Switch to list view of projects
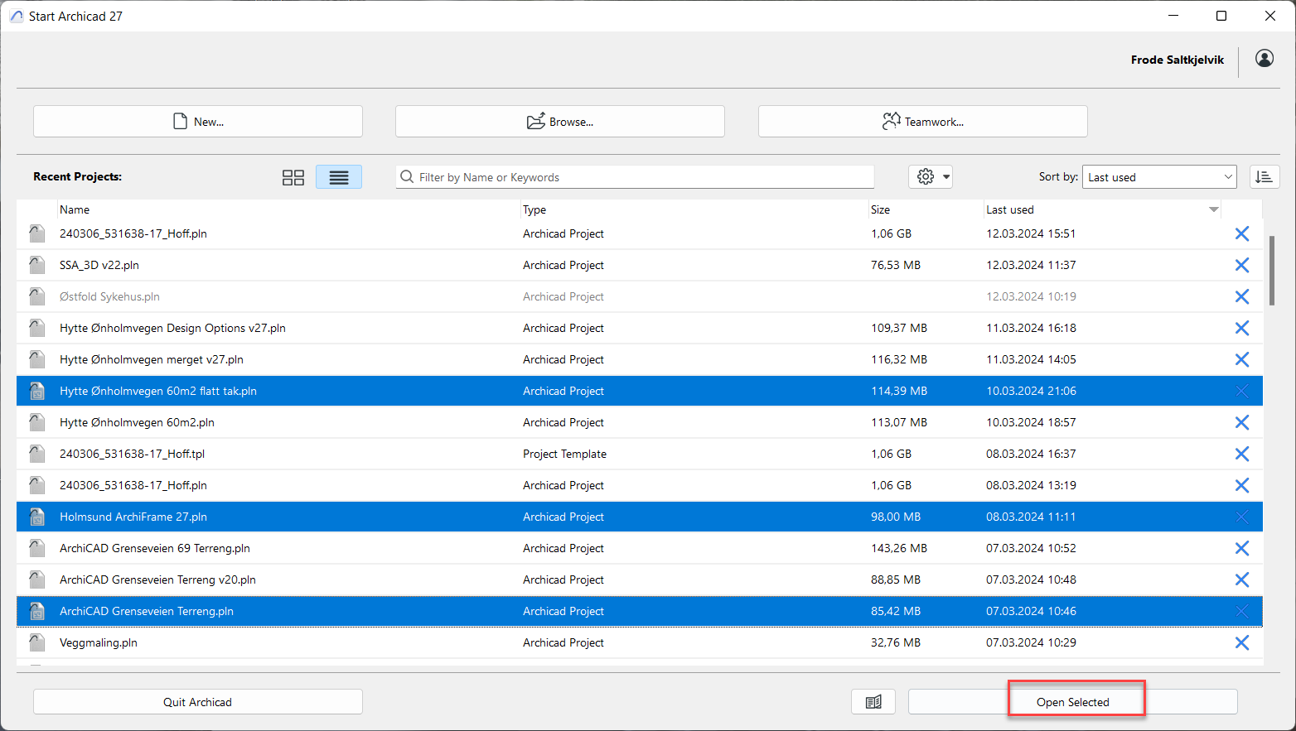This screenshot has width=1296, height=731. pyautogui.click(x=338, y=177)
